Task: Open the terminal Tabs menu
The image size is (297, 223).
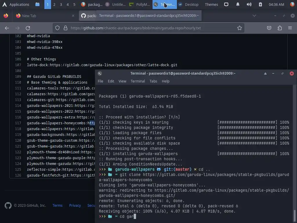Action: 153,81
